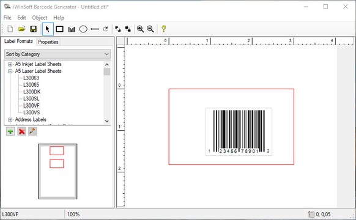The height and width of the screenshot is (220, 356).
Task: Click the zoom in magnifier
Action: tap(140, 29)
